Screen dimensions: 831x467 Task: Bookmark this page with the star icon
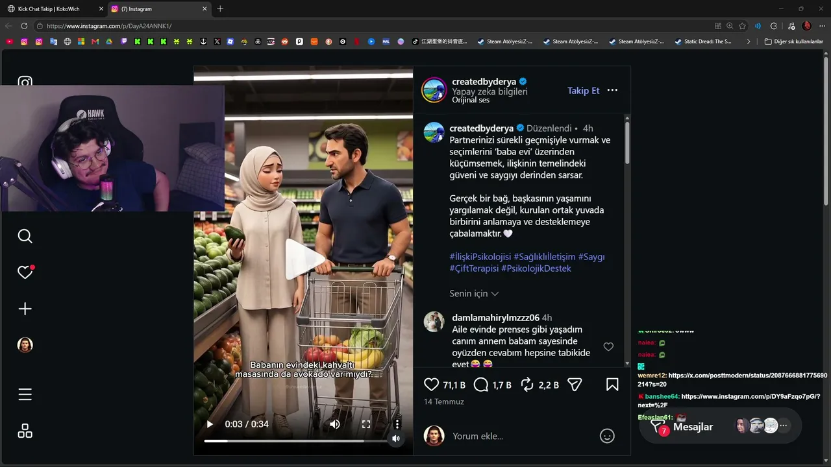click(x=742, y=26)
